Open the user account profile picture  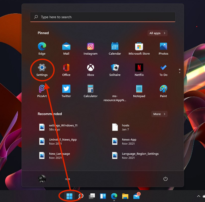[x=42, y=179]
